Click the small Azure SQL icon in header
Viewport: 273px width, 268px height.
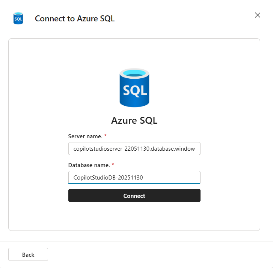point(18,18)
